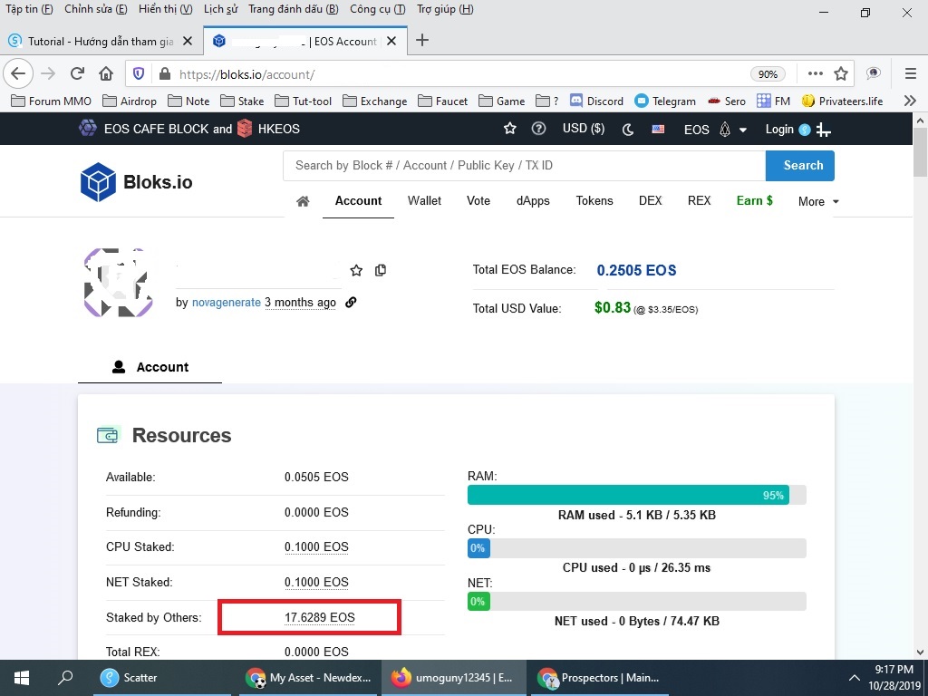Click the Bloks.io cube logo
The width and height of the screenshot is (928, 696).
[x=98, y=182]
